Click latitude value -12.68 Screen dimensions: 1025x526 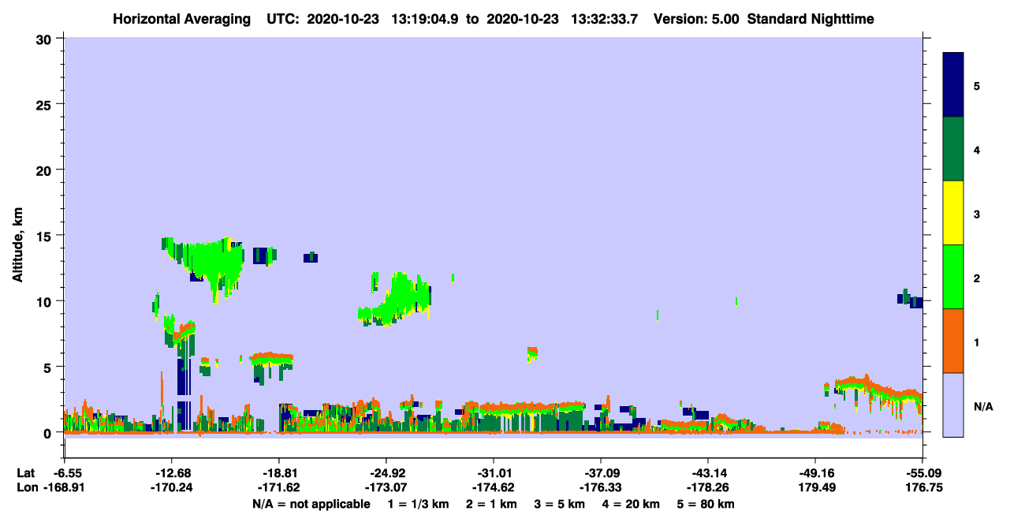click(x=172, y=473)
